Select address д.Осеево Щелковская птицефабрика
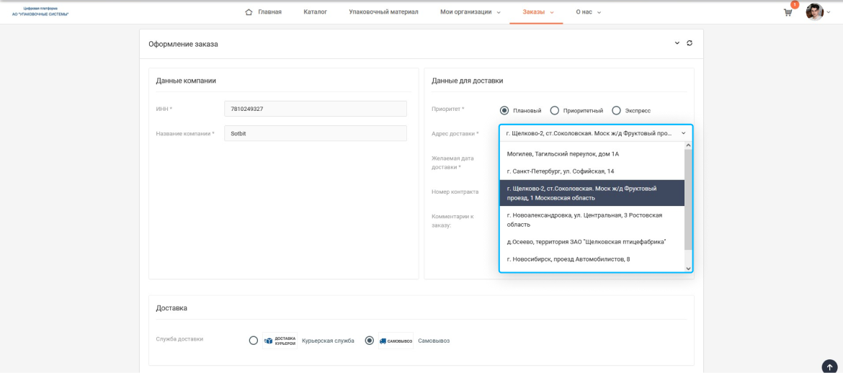Screen dimensions: 843x373 [x=592, y=242]
